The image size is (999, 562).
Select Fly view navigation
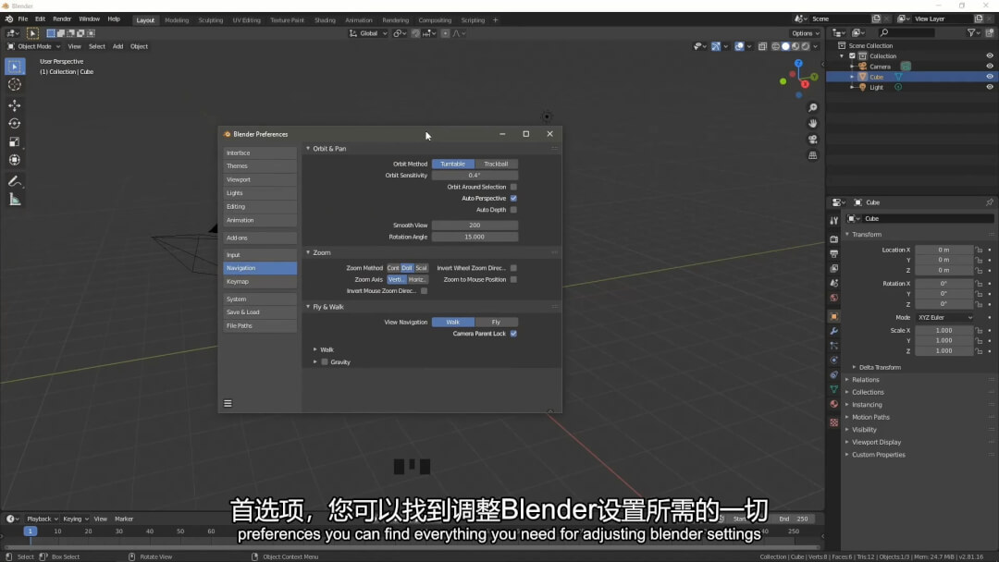pyautogui.click(x=497, y=322)
